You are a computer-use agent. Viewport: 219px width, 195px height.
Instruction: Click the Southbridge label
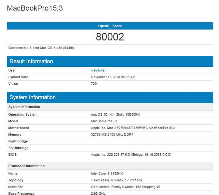[x=18, y=148]
